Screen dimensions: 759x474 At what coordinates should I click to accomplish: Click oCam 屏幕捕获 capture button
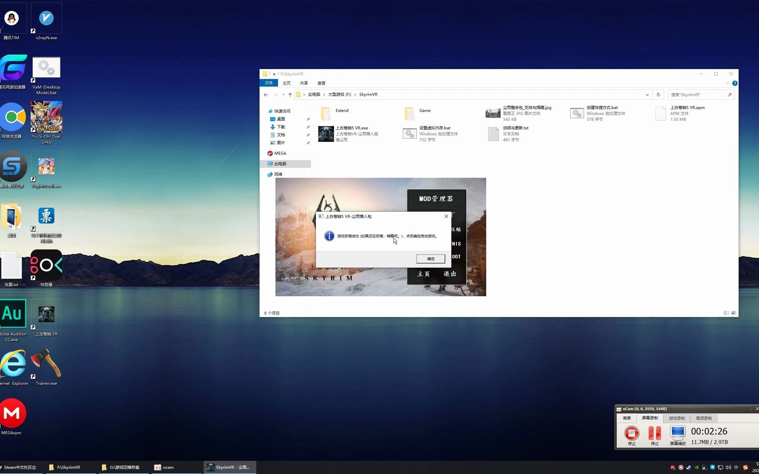pos(678,435)
